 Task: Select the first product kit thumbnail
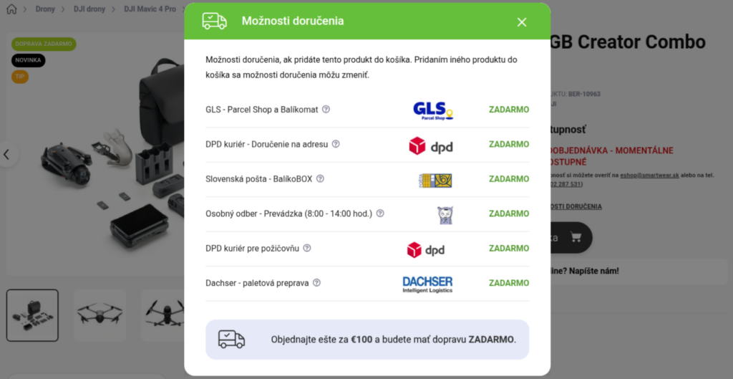[x=32, y=315]
